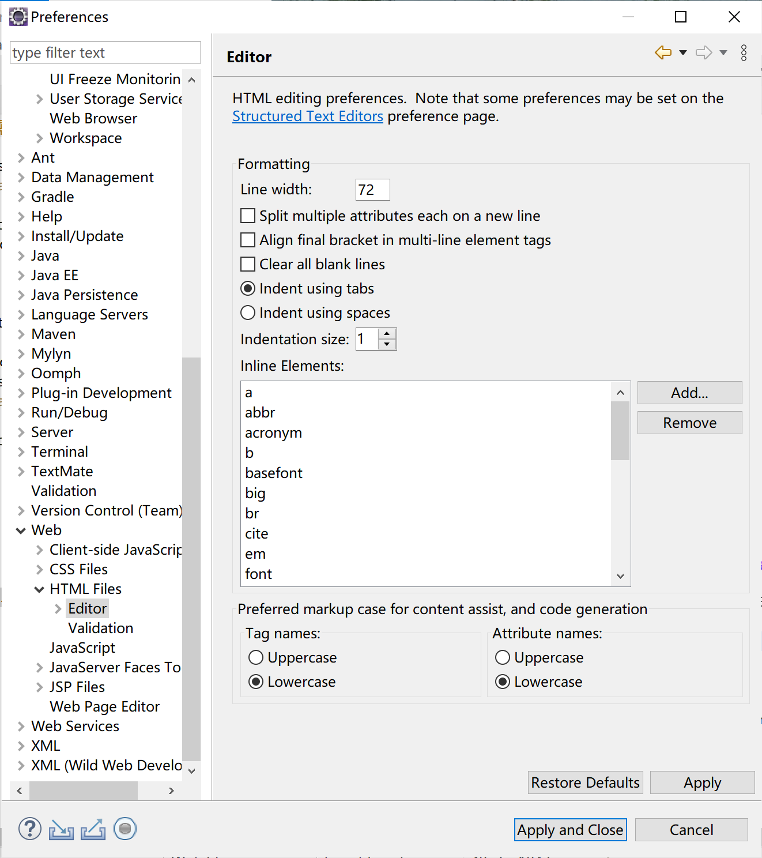Choose Lowercase for Tag names
Viewport: 762px width, 858px height.
tap(256, 682)
